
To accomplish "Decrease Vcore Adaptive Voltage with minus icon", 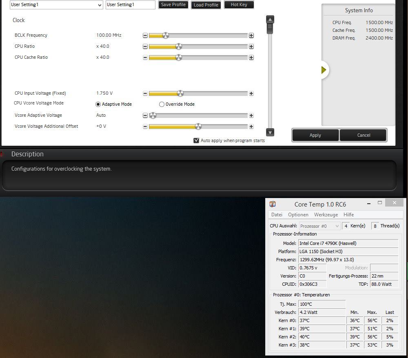I will [x=145, y=116].
